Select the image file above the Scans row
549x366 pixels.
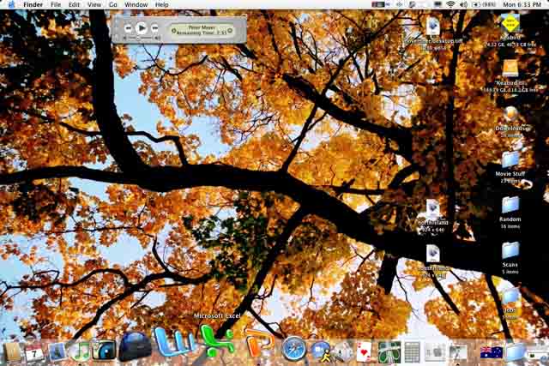[433, 208]
